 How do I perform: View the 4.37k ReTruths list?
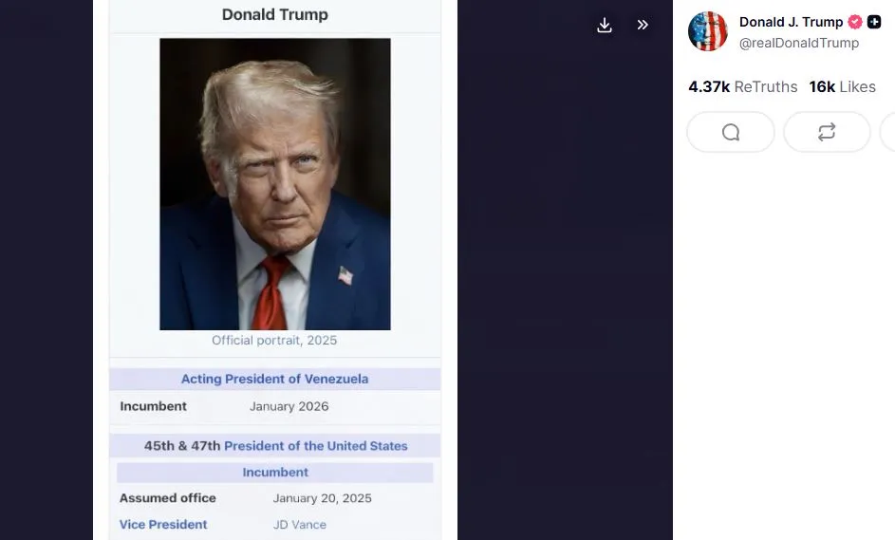[x=742, y=86]
